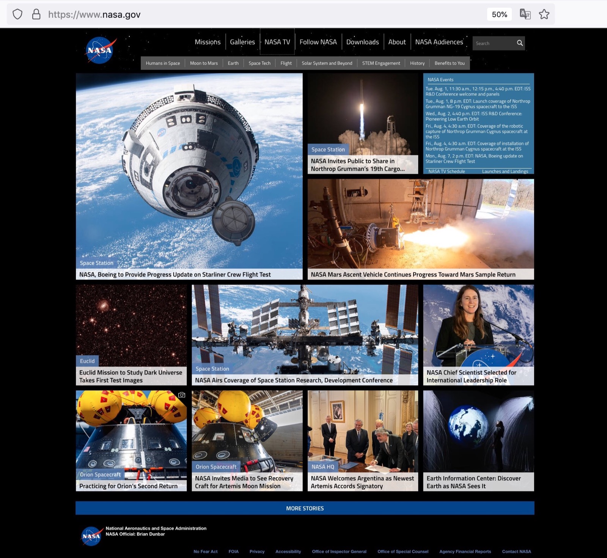Click the Euclid category tag
Viewport: 607px width, 558px height.
[x=87, y=361]
